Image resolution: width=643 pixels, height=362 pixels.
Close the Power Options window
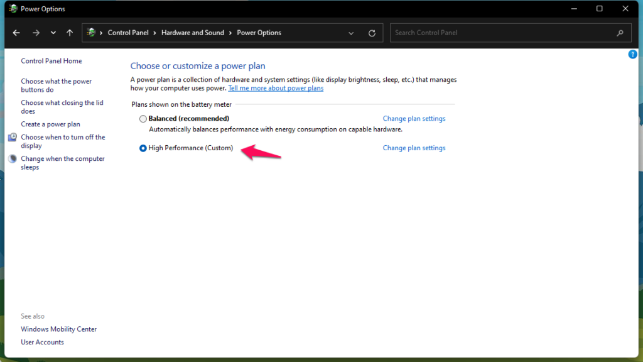pos(625,9)
